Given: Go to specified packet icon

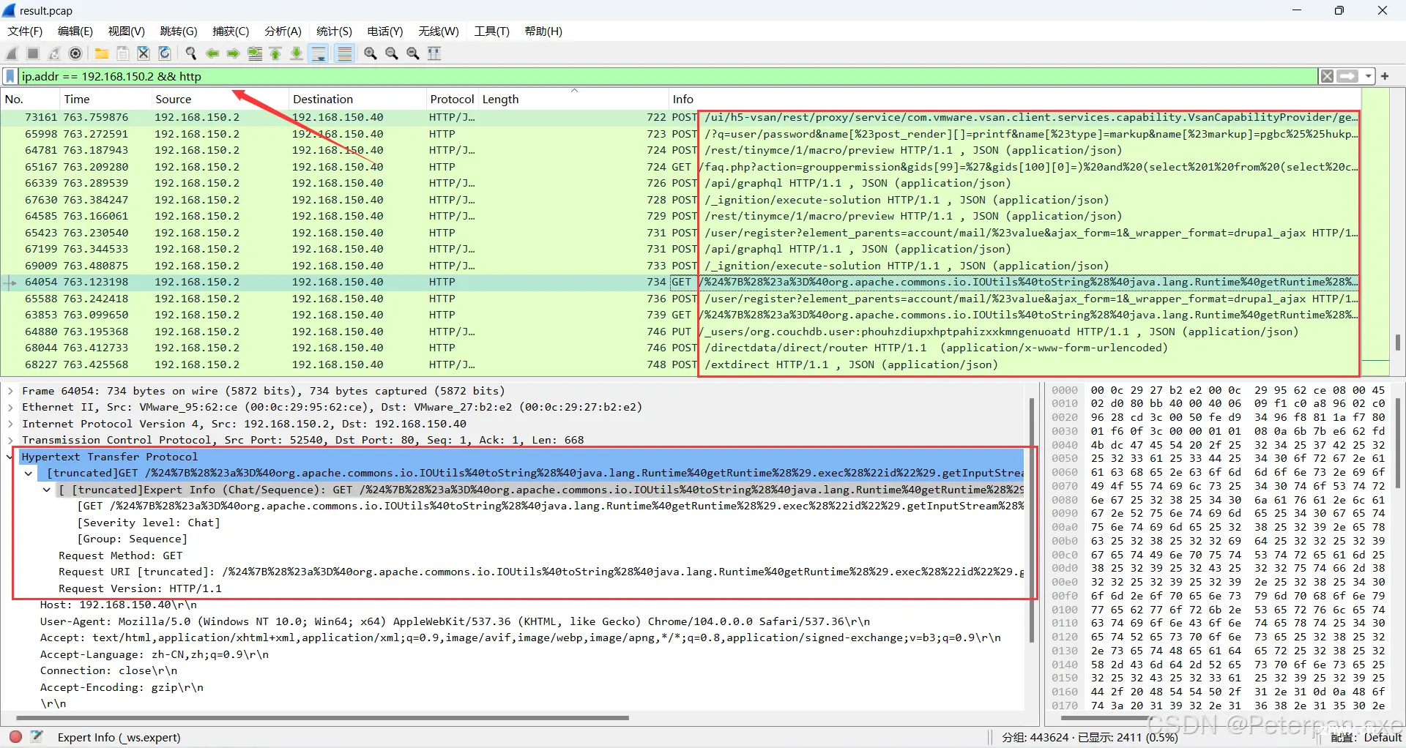Looking at the screenshot, I should 255,53.
